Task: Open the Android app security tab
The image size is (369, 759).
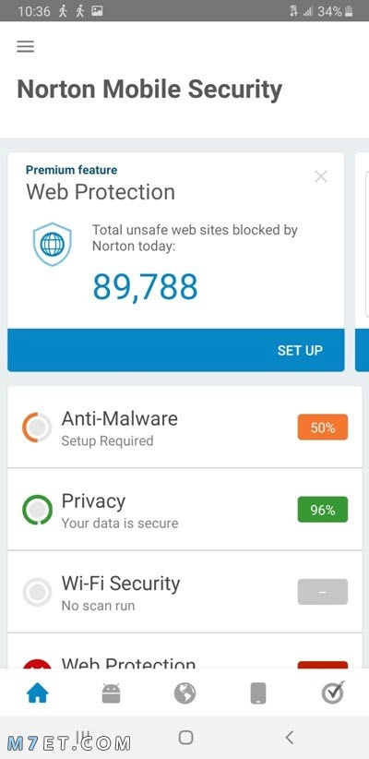Action: point(112,693)
